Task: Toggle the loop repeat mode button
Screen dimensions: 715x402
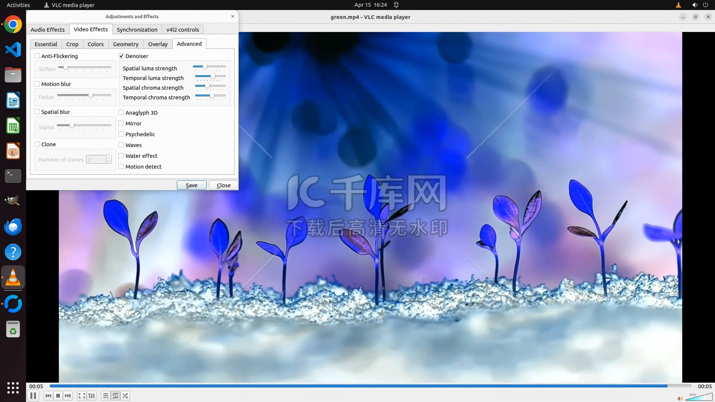Action: tap(115, 396)
